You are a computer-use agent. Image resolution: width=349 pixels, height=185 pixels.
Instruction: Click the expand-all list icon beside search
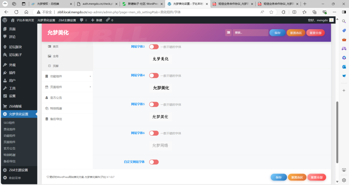click(x=228, y=33)
